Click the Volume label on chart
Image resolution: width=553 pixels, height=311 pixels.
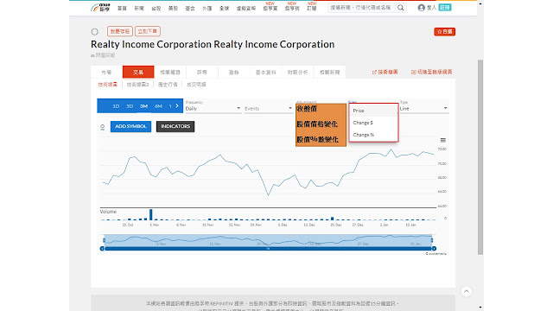pyautogui.click(x=108, y=212)
